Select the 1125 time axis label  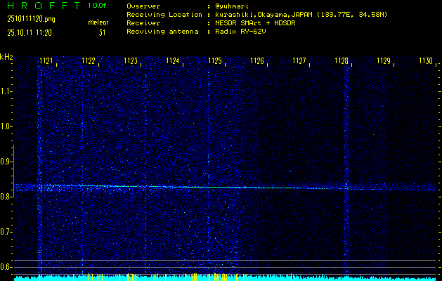(215, 60)
